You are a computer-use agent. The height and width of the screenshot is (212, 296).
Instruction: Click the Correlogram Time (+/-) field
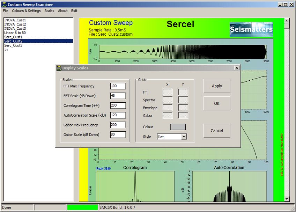pos(118,105)
